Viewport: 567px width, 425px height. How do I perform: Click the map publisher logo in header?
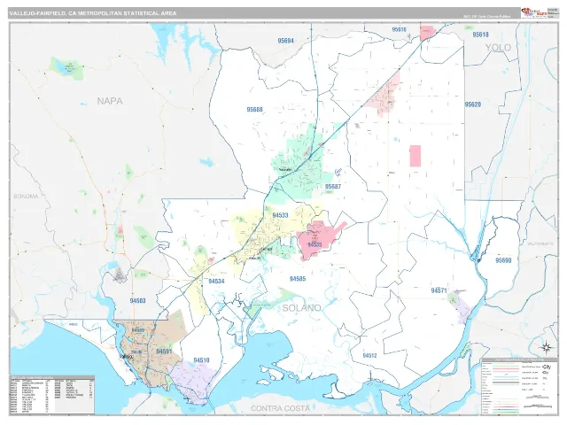click(x=533, y=12)
